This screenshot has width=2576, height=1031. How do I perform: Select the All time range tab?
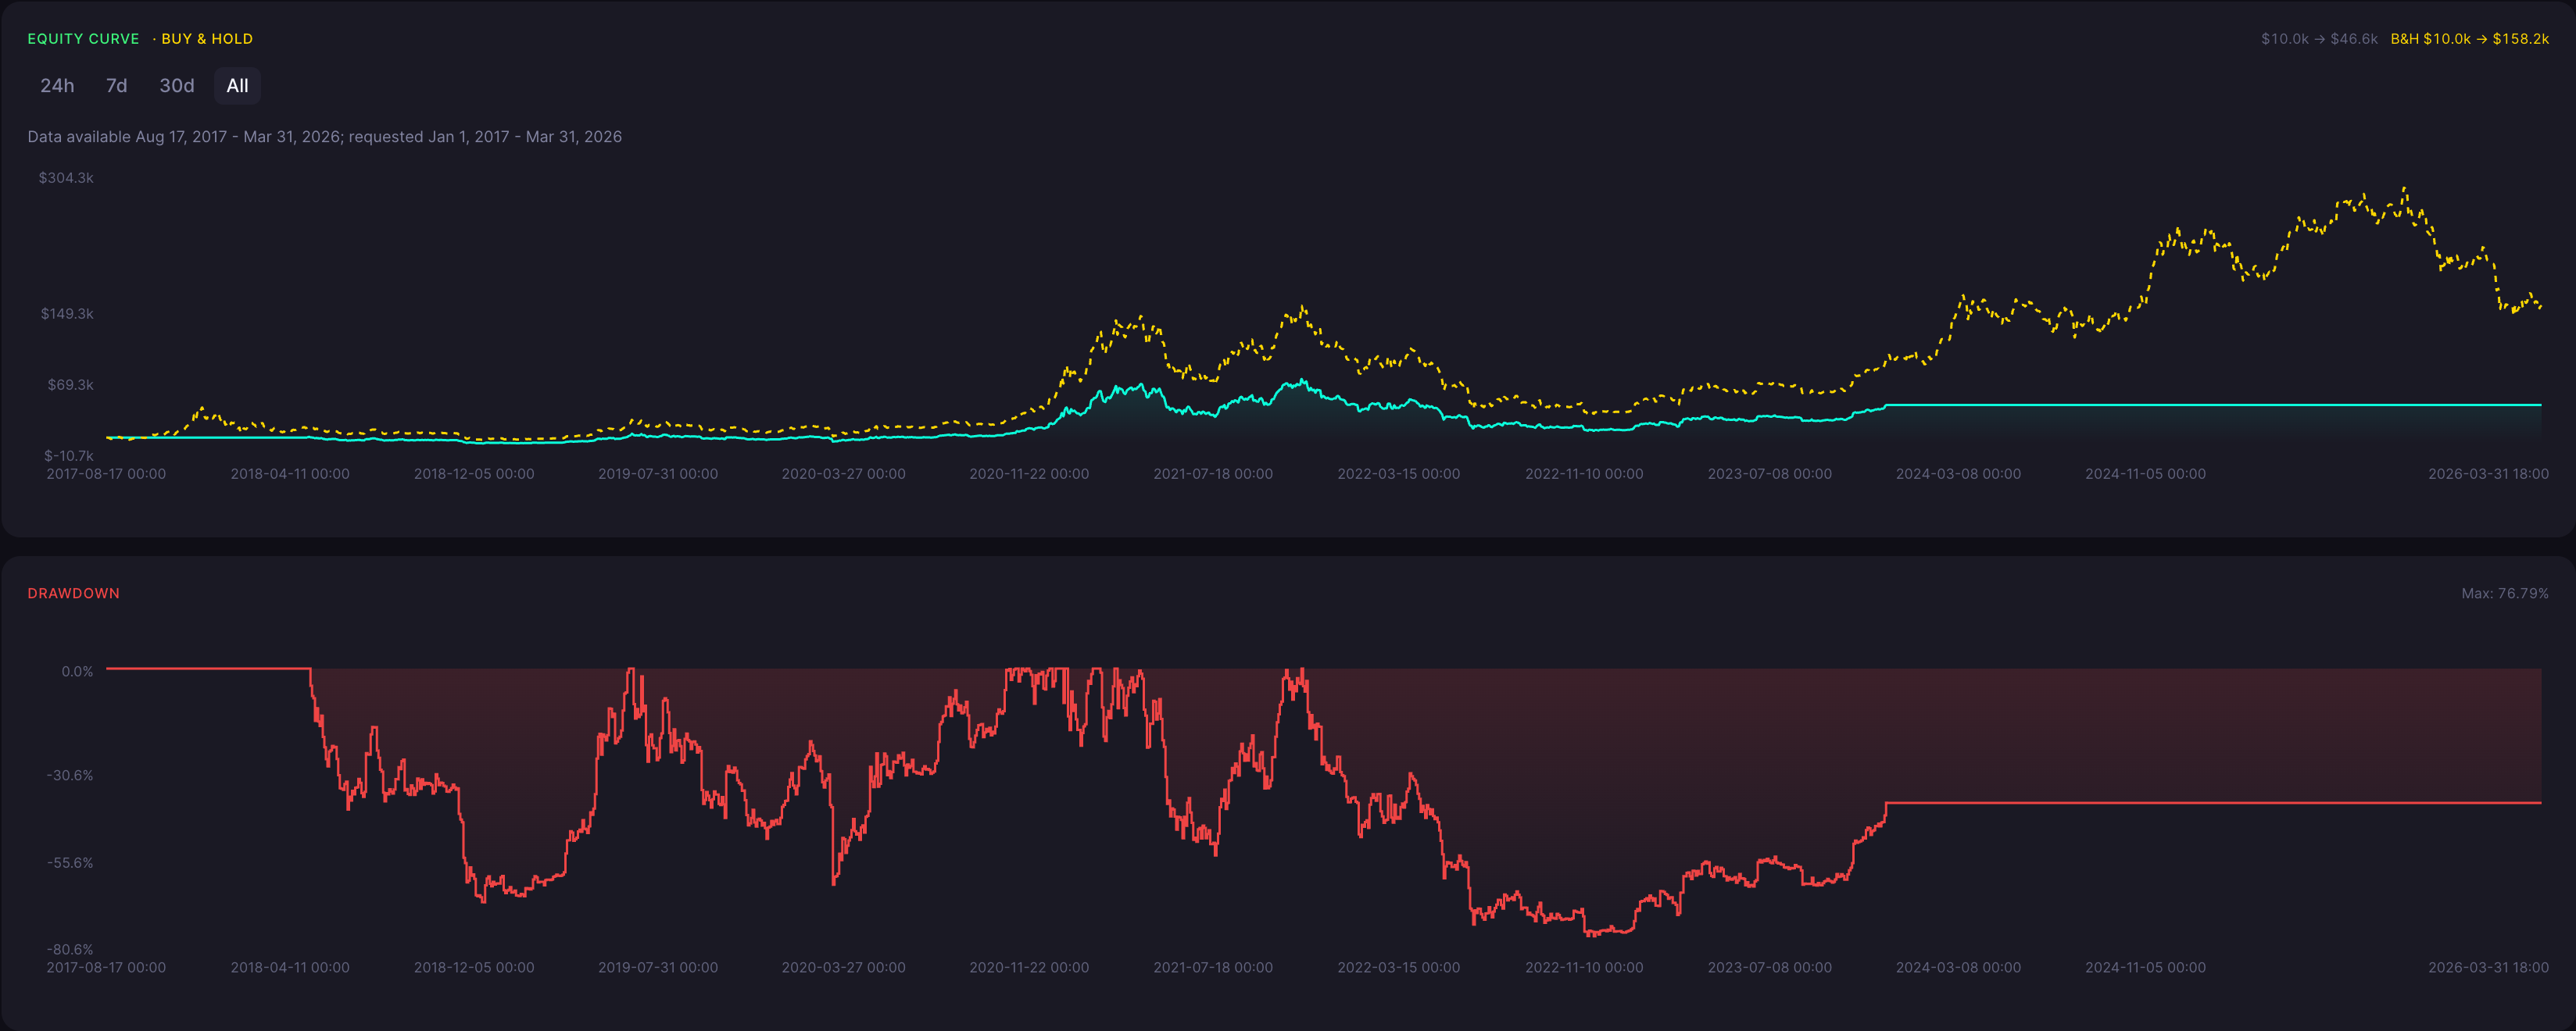click(237, 86)
